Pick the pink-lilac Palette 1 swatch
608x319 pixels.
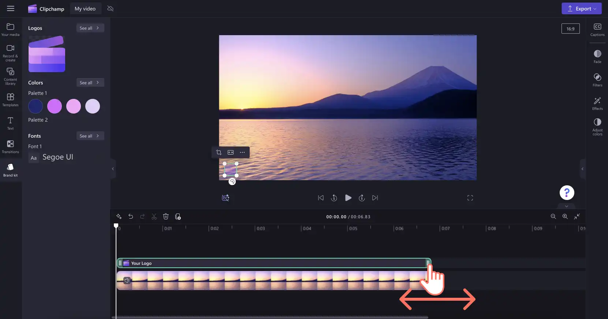[x=74, y=106]
